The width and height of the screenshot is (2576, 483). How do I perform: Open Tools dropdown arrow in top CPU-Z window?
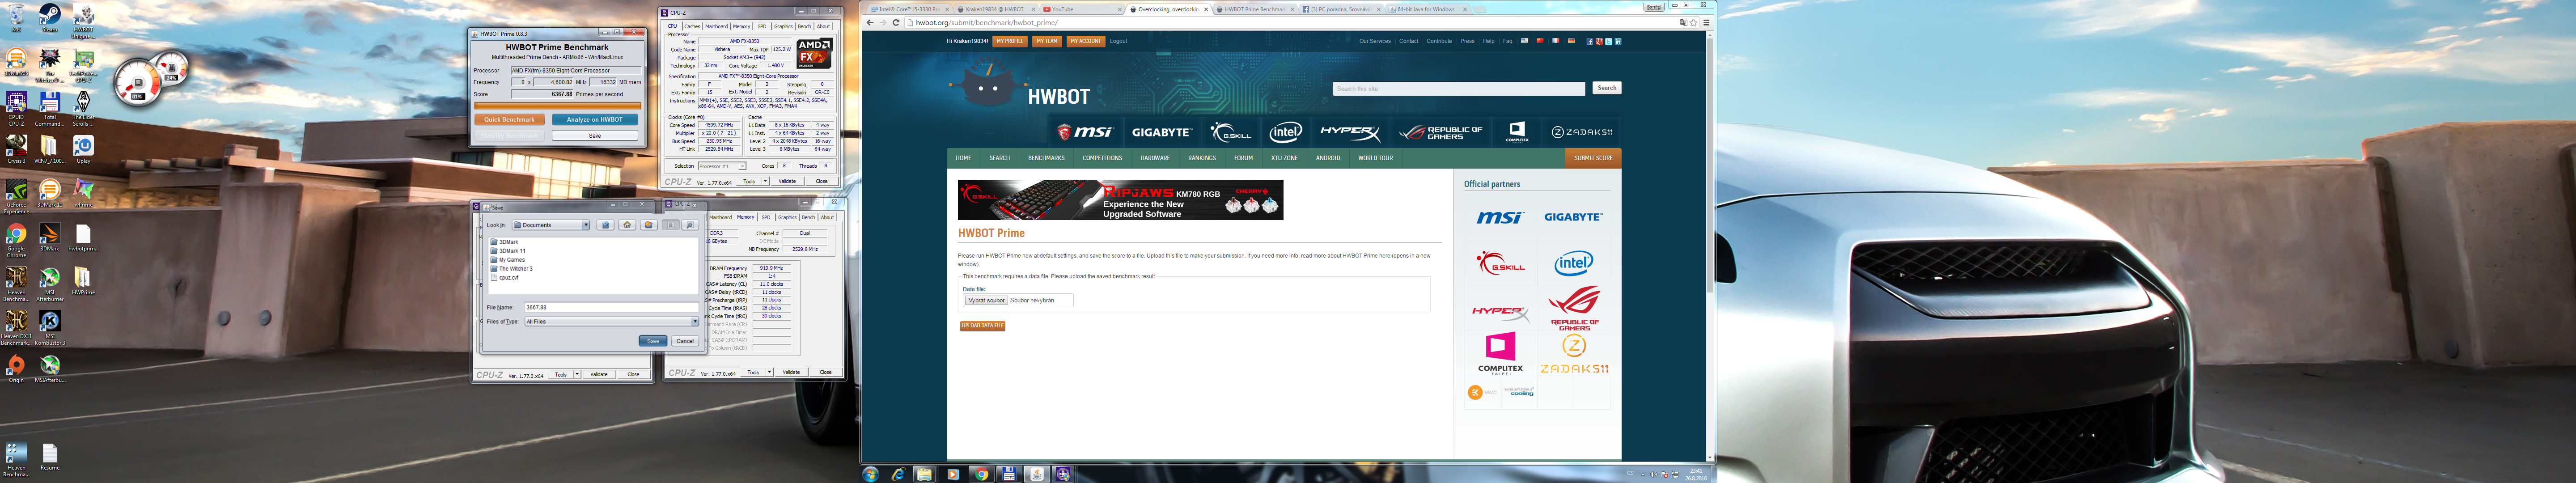coord(765,181)
